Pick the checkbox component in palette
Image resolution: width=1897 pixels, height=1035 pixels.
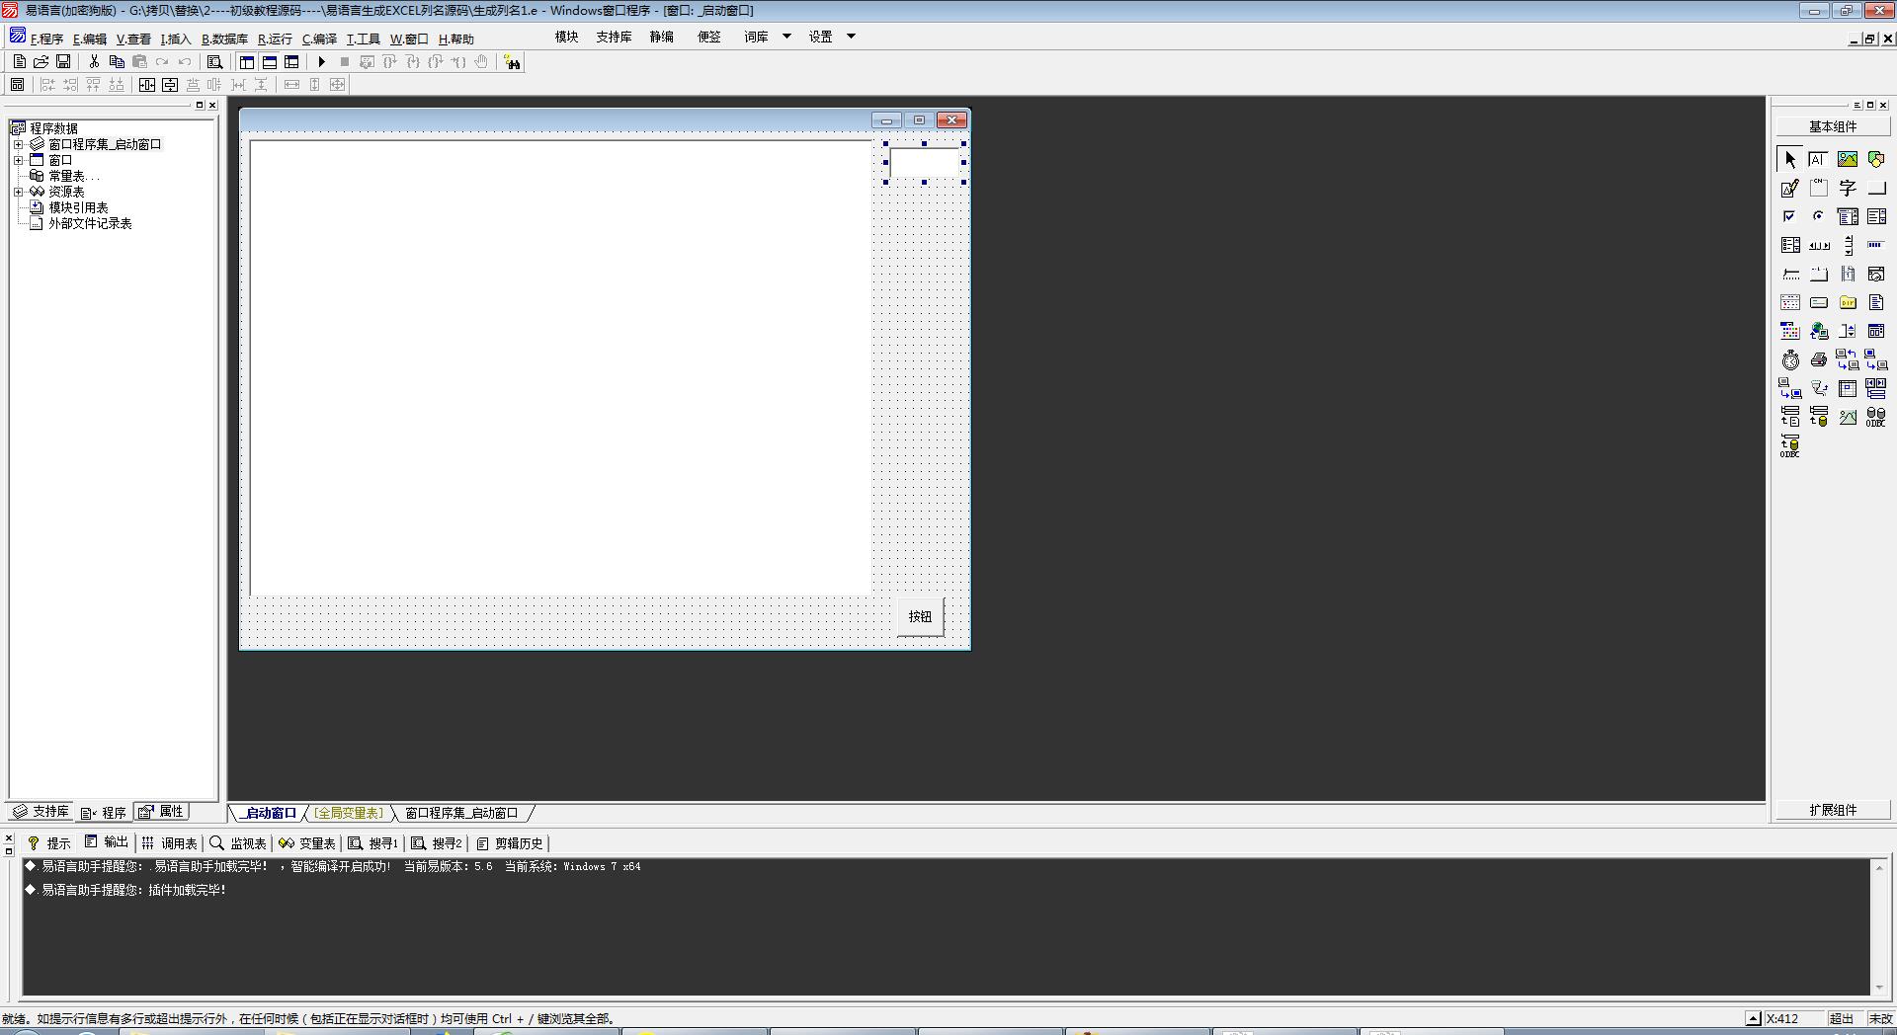(x=1789, y=216)
